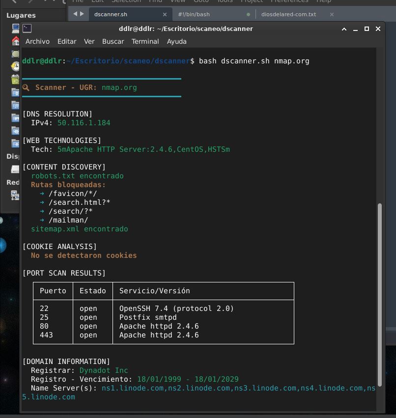
Task: Click 'robots.txt encontrado' line
Action: [x=77, y=176]
